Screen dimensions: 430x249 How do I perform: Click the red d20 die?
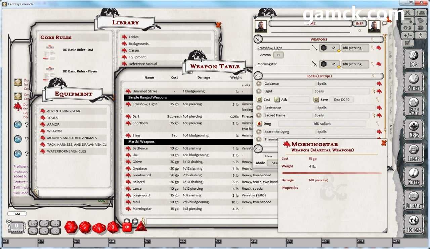pos(71,227)
